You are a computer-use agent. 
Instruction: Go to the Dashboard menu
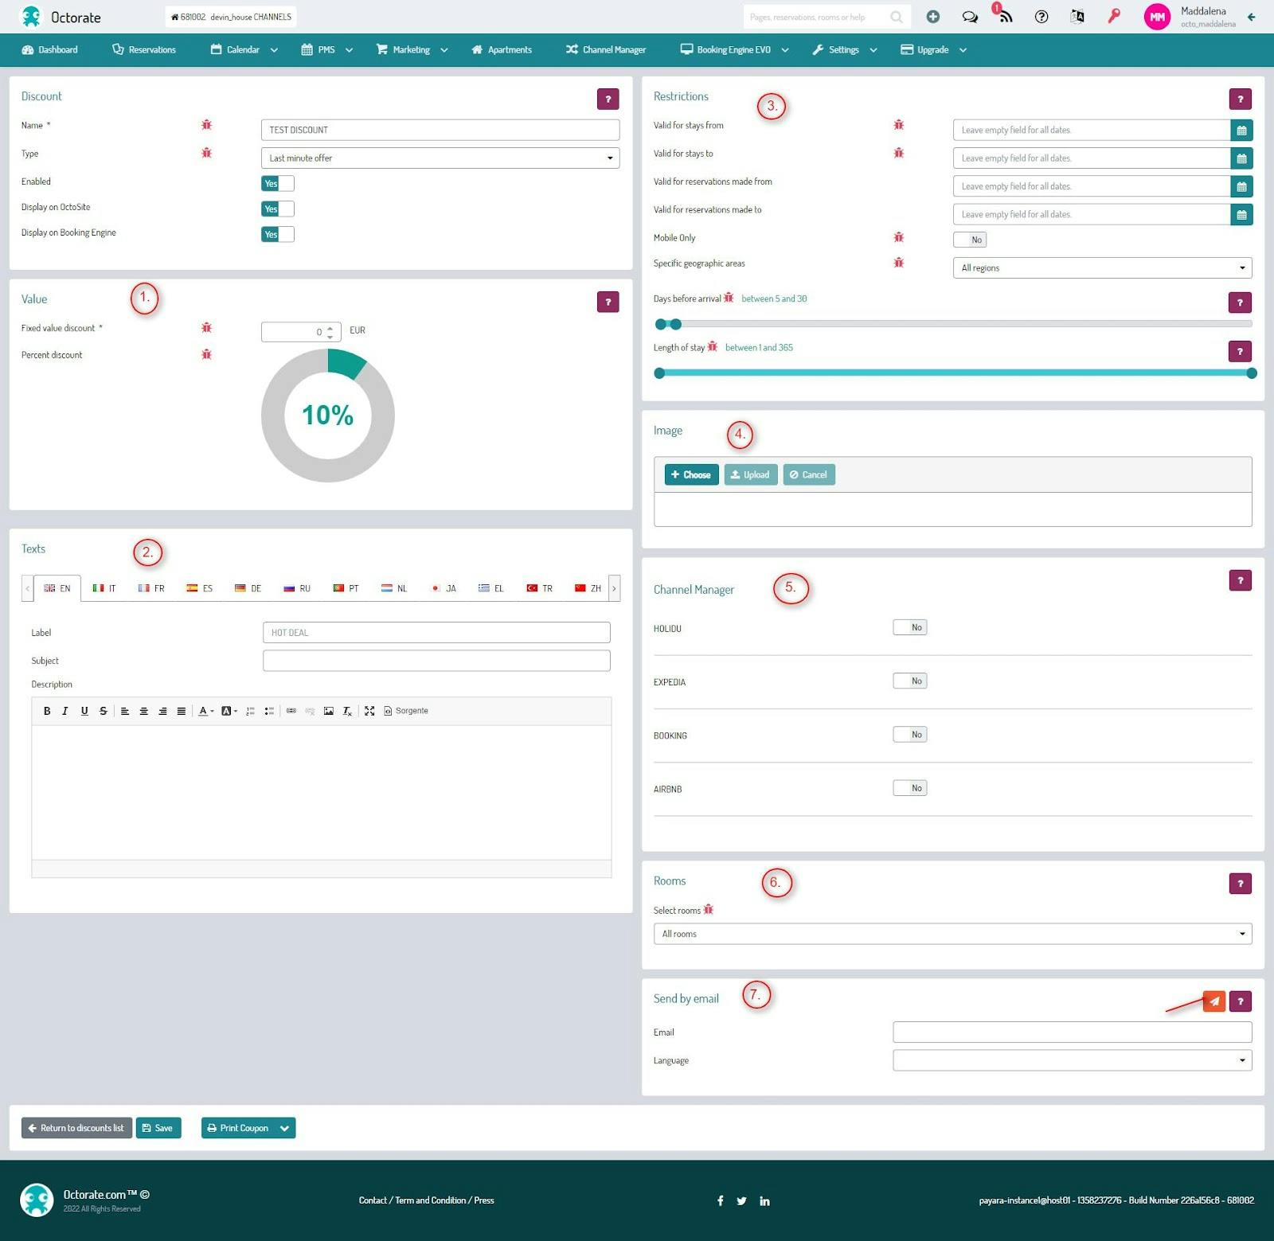[50, 49]
